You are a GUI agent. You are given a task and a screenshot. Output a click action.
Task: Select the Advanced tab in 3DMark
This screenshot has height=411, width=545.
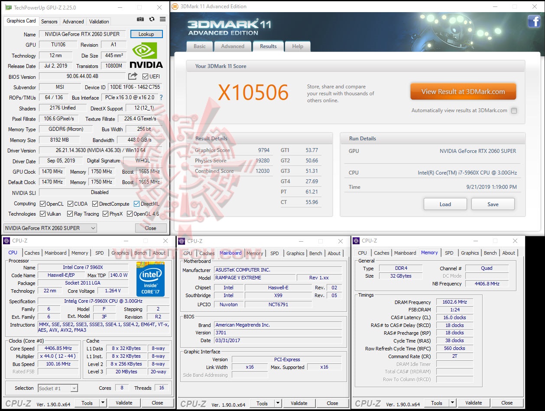pos(233,46)
